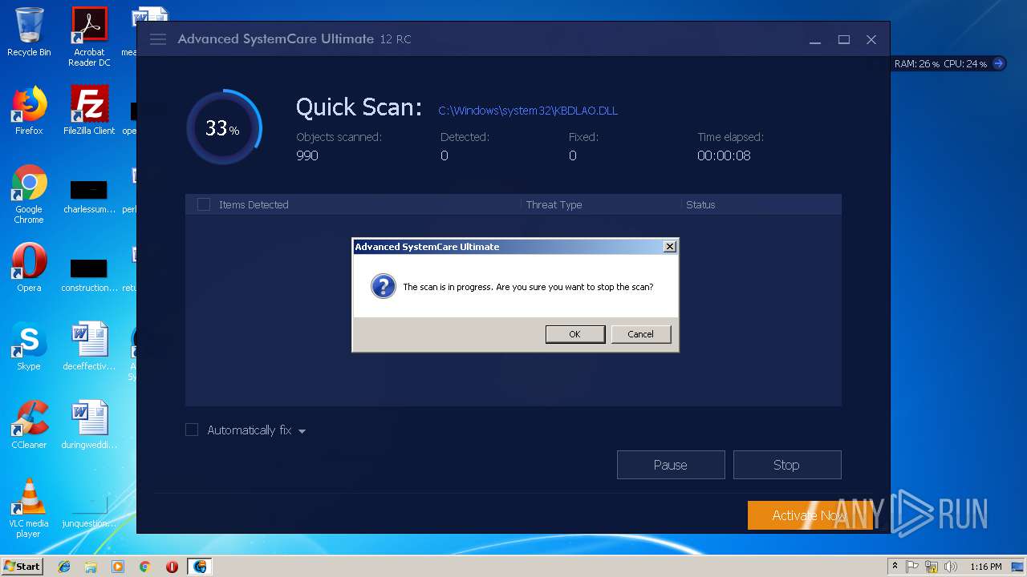The width and height of the screenshot is (1027, 577).
Task: Enable the Automatically fix checkbox
Action: 192,430
